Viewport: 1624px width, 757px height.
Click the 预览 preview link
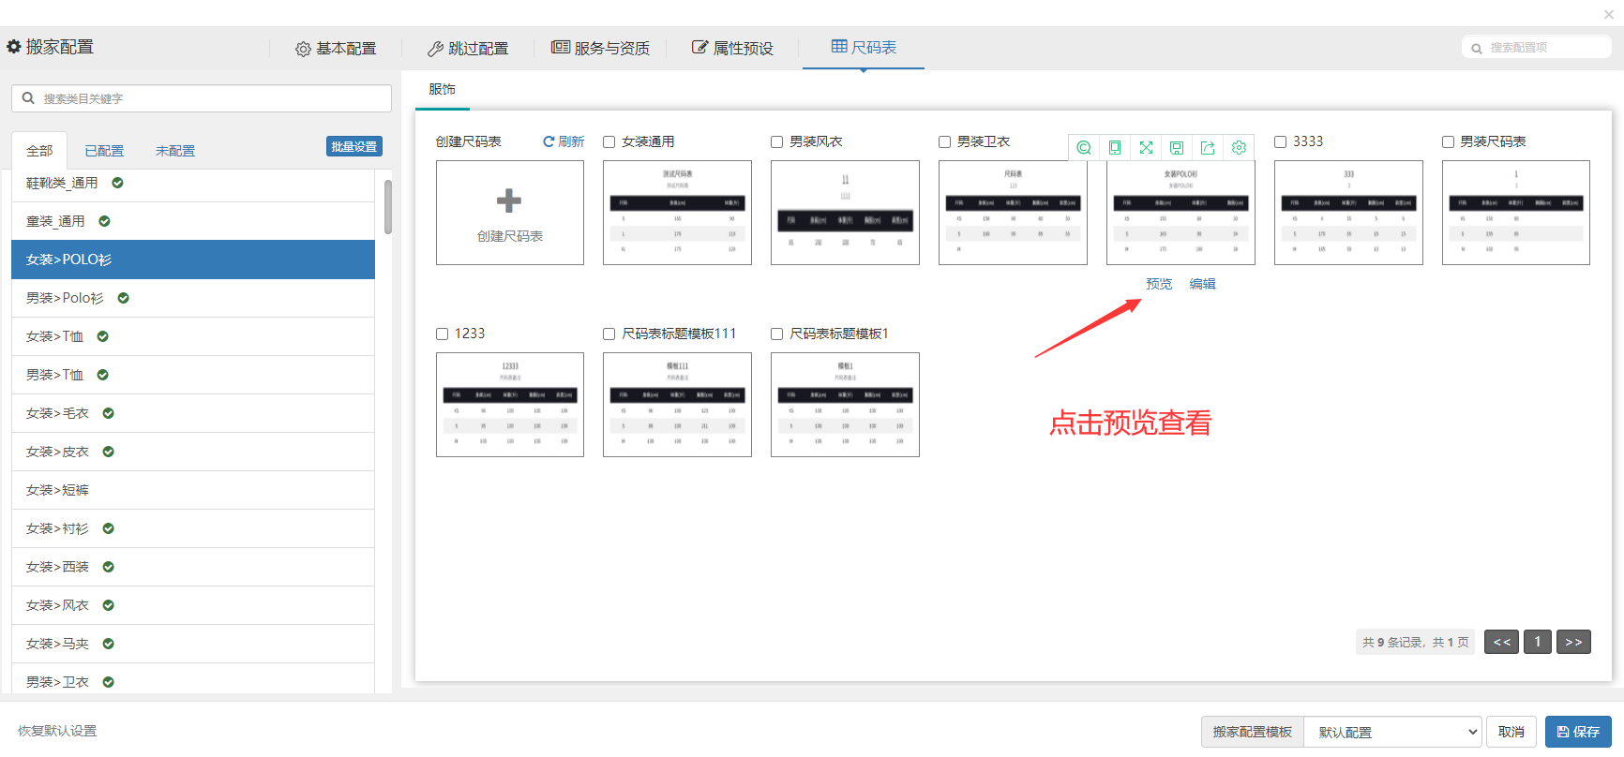tap(1159, 284)
